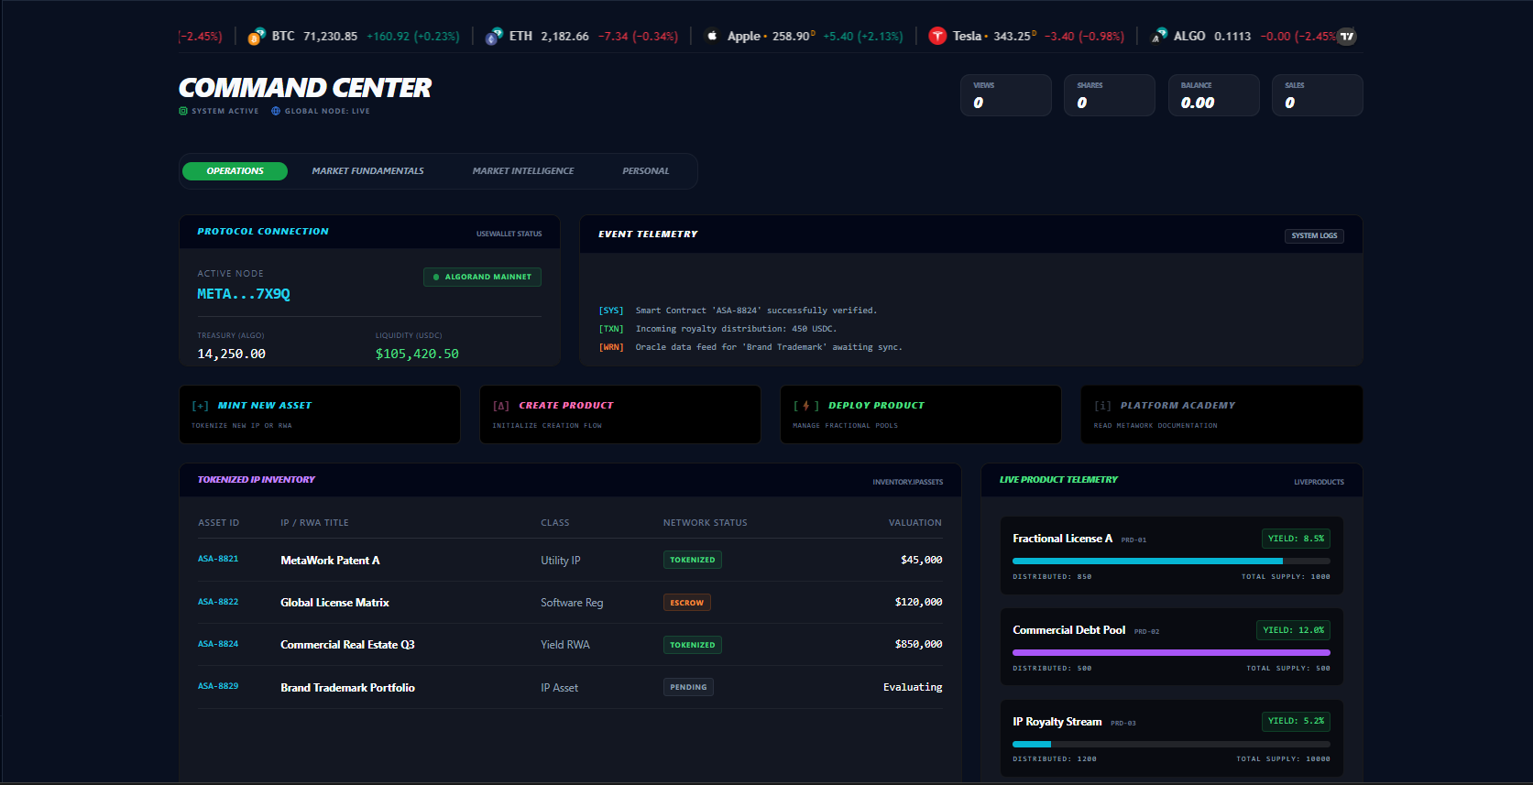The width and height of the screenshot is (1533, 785).
Task: Click the $45,000 valuation
Action: pyautogui.click(x=921, y=560)
